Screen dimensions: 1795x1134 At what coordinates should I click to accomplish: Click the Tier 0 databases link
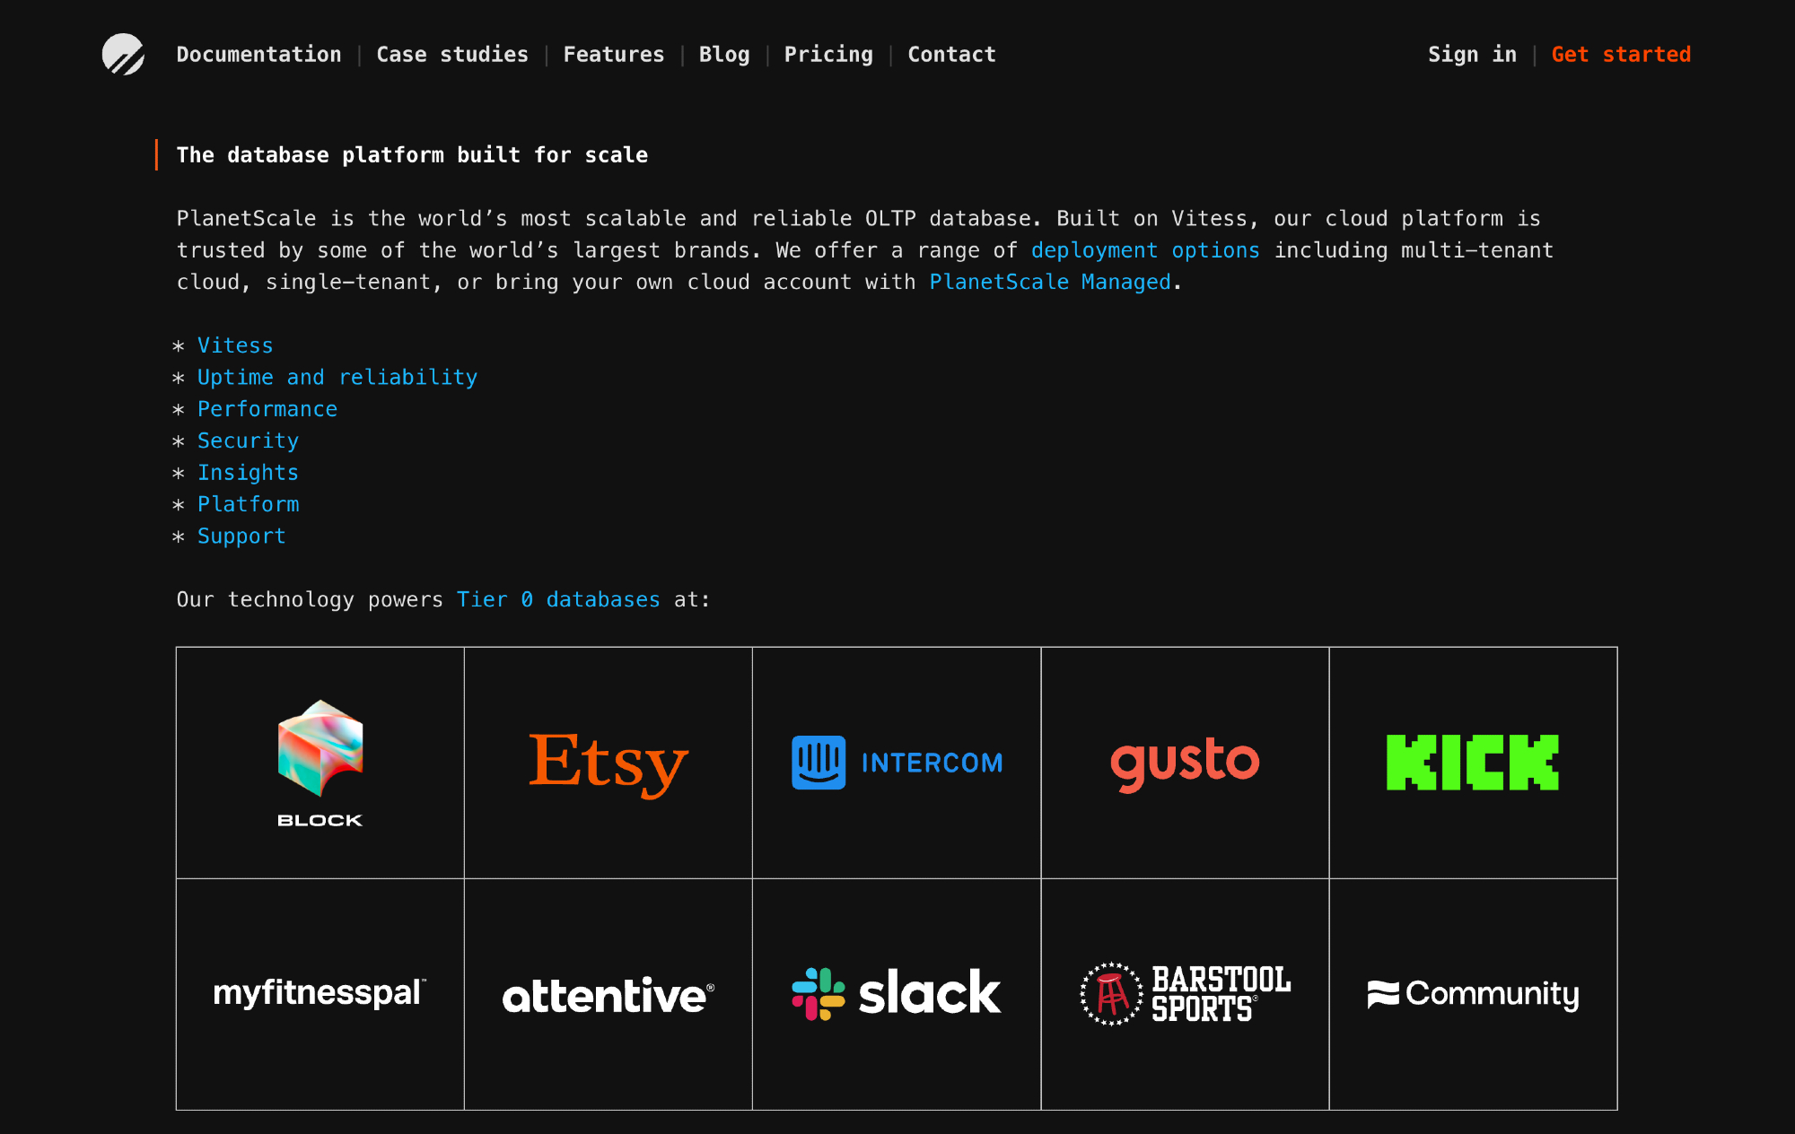pyautogui.click(x=558, y=599)
